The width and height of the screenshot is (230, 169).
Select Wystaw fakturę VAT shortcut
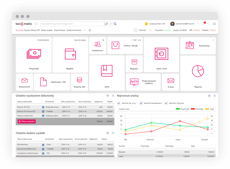(32, 30)
